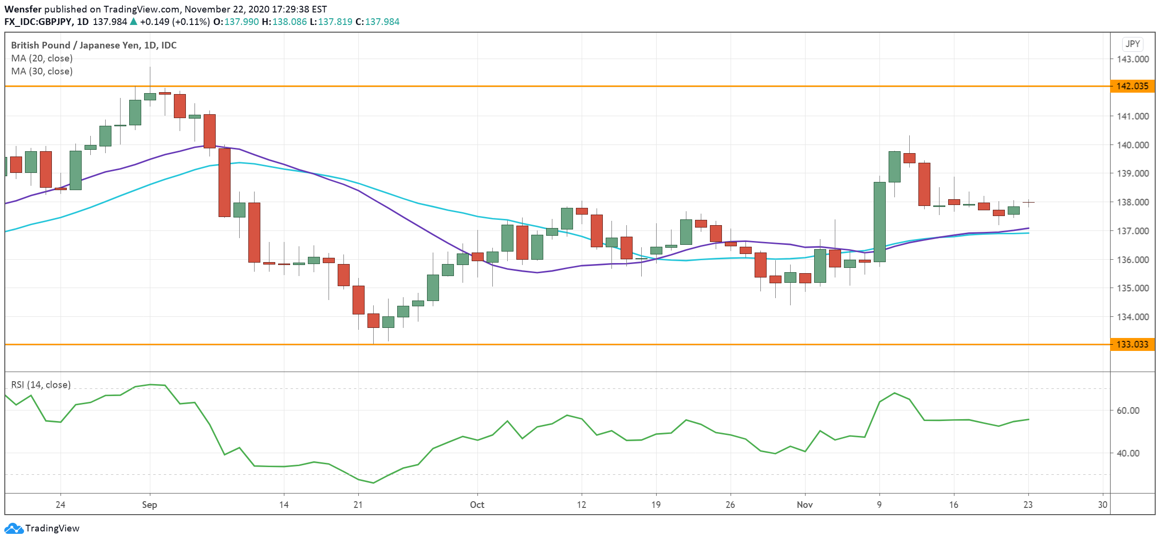Click the 143.000 price scale label
This screenshot has height=542, width=1160.
point(1132,59)
